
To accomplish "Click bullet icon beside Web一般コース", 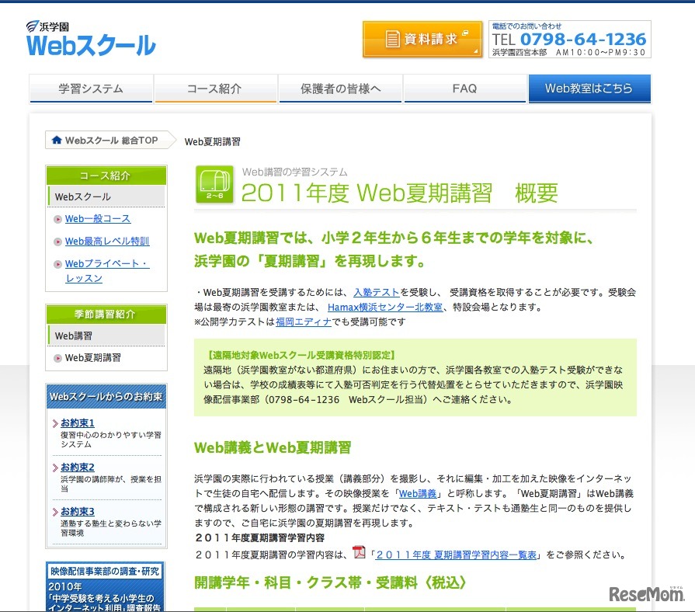I will point(57,219).
